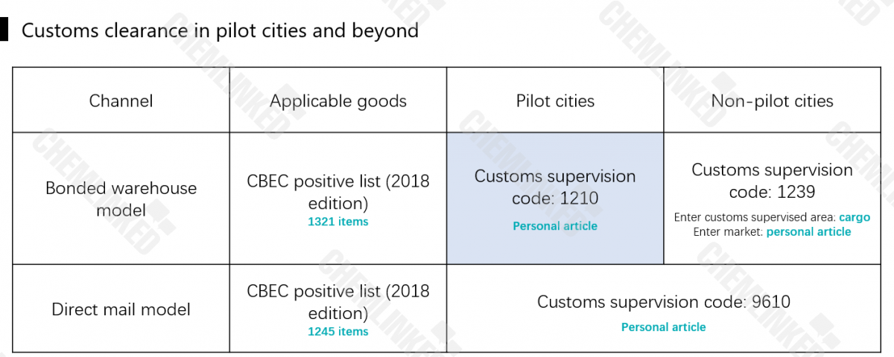Select the 'Pilot cities' column header
894x357 pixels.
pos(555,100)
